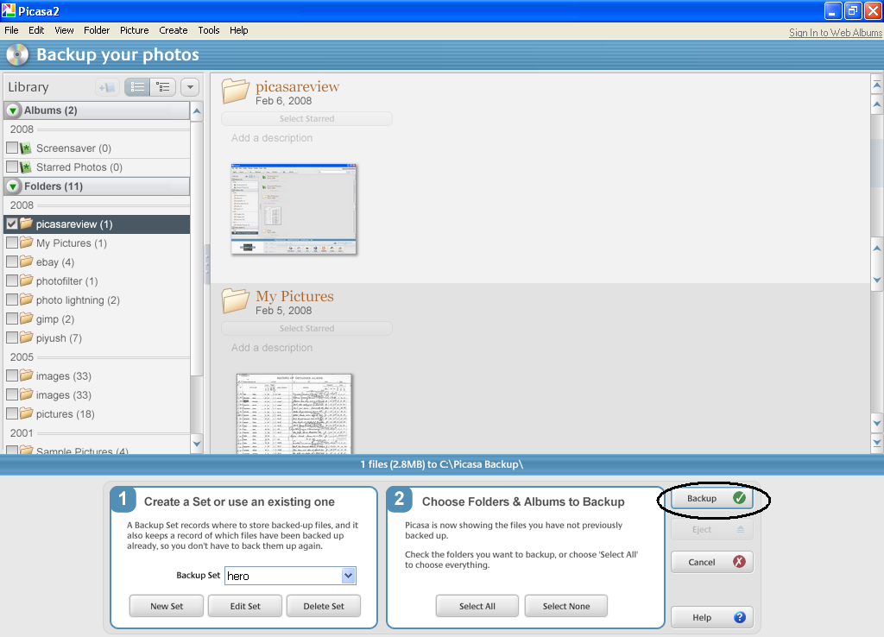Click the picasareview folder icon in Library list
884x637 pixels.
[x=27, y=224]
